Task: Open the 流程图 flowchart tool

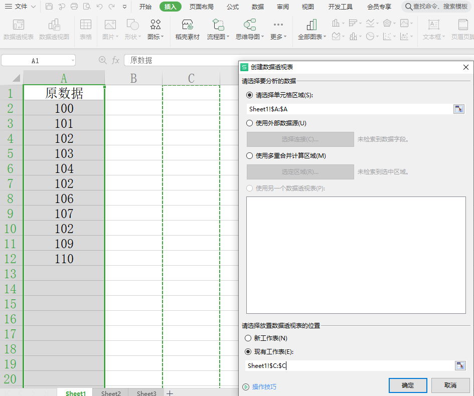Action: point(218,30)
